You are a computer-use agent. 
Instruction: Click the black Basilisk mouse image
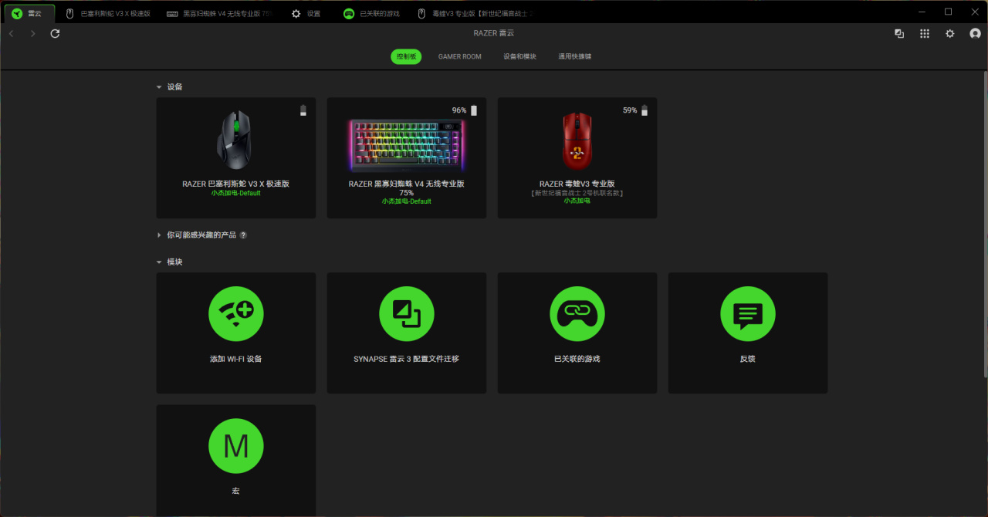tap(235, 140)
